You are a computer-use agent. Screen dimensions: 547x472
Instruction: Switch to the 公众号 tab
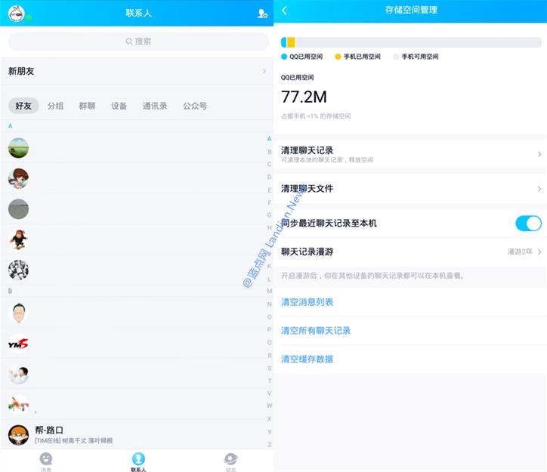(x=195, y=106)
